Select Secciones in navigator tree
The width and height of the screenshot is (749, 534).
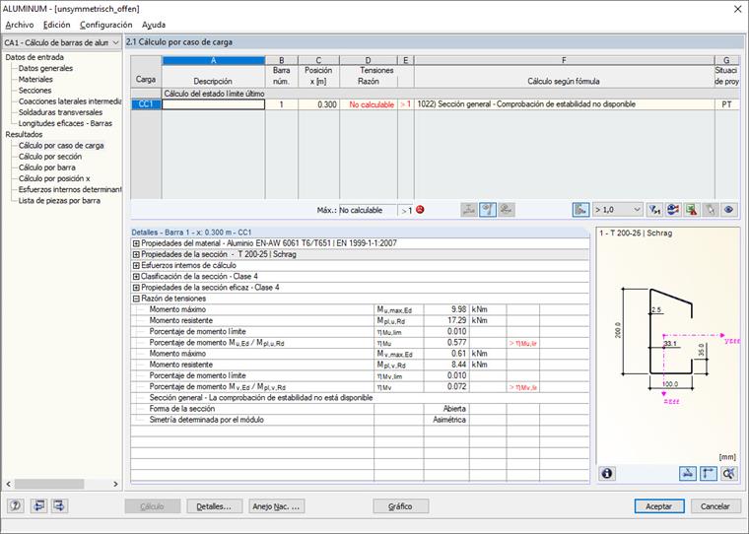pyautogui.click(x=34, y=91)
